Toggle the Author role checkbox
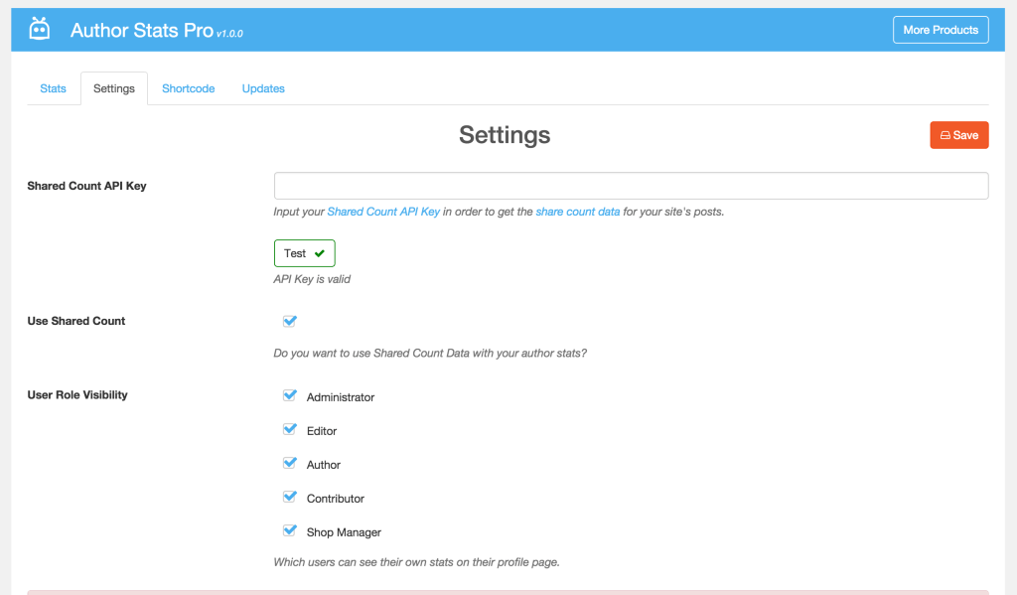 289,462
